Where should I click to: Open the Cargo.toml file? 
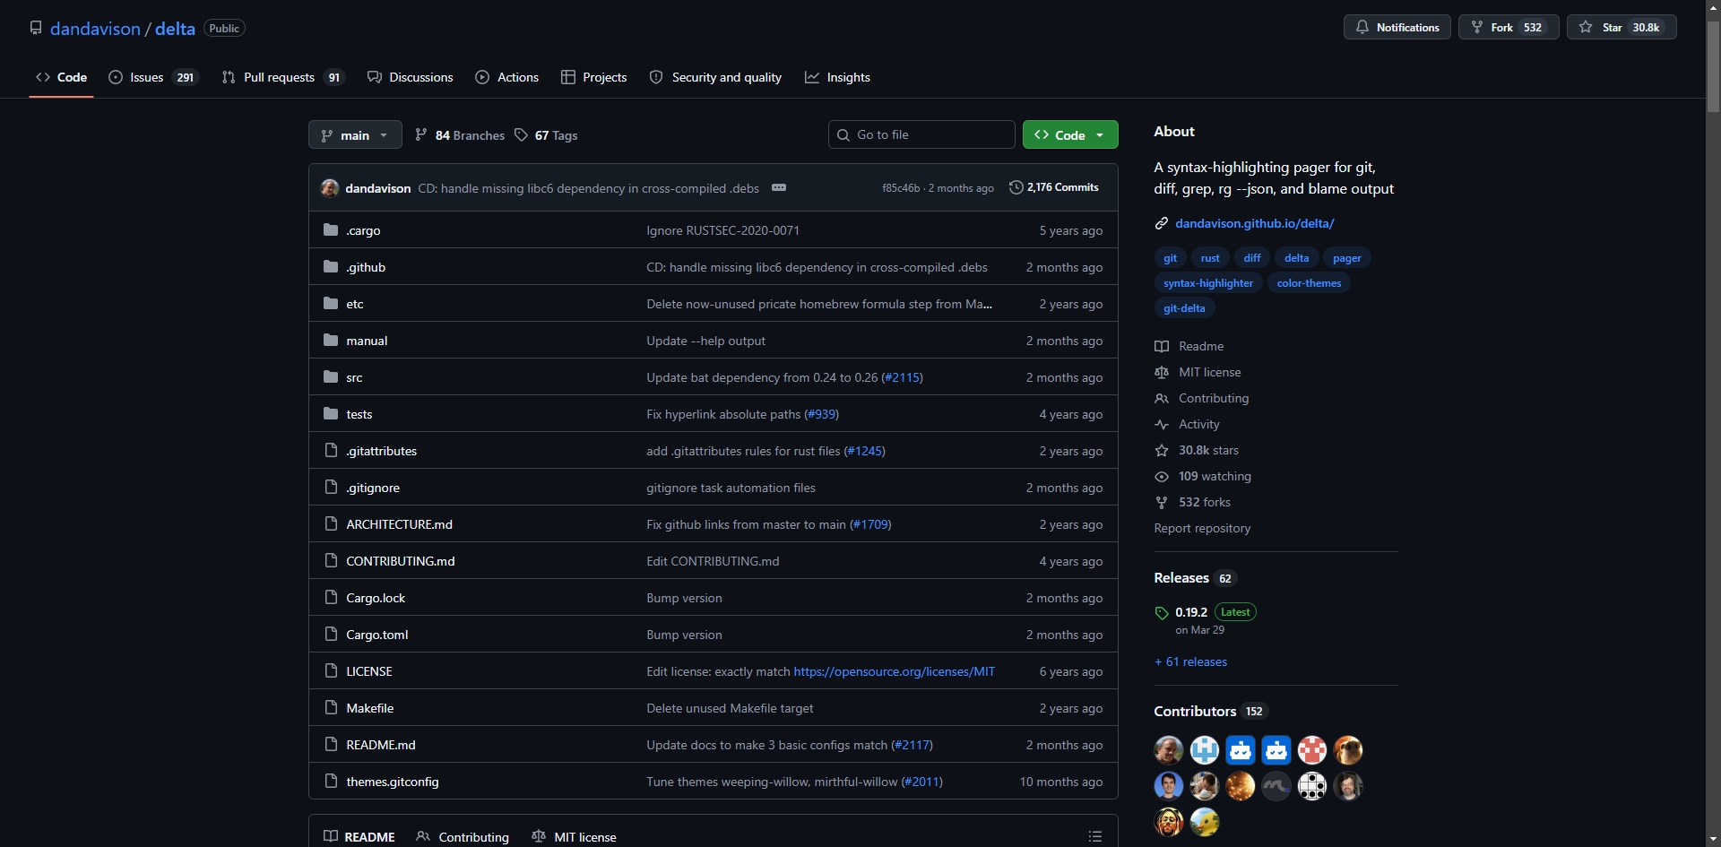[377, 635]
